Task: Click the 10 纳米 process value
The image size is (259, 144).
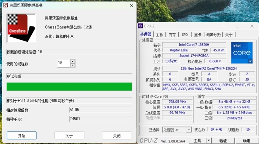Action: point(171,61)
